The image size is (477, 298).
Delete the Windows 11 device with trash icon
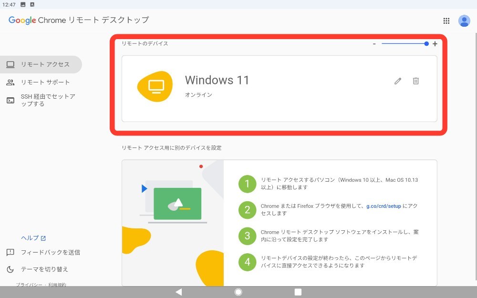tap(415, 81)
